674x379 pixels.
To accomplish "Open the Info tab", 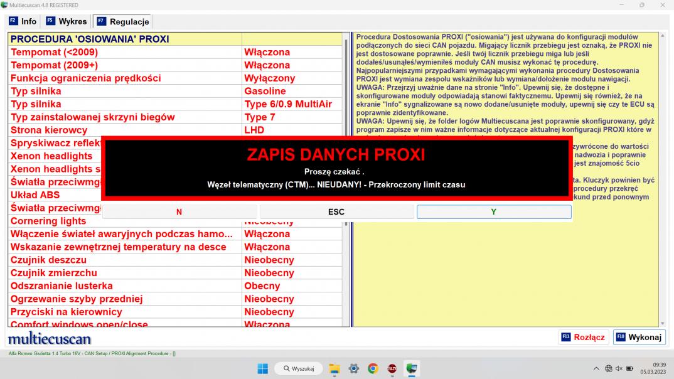I will click(23, 21).
